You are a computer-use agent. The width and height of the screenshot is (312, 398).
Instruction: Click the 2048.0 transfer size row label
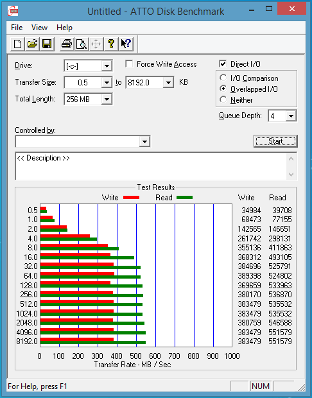pos(27,323)
